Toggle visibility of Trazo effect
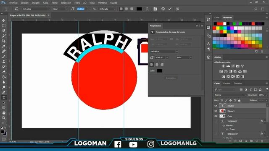The height and width of the screenshot is (151, 269). (227, 129)
